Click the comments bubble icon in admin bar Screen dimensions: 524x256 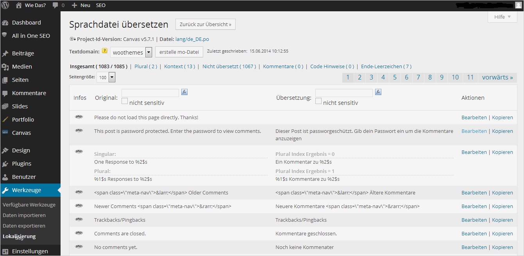point(55,5)
